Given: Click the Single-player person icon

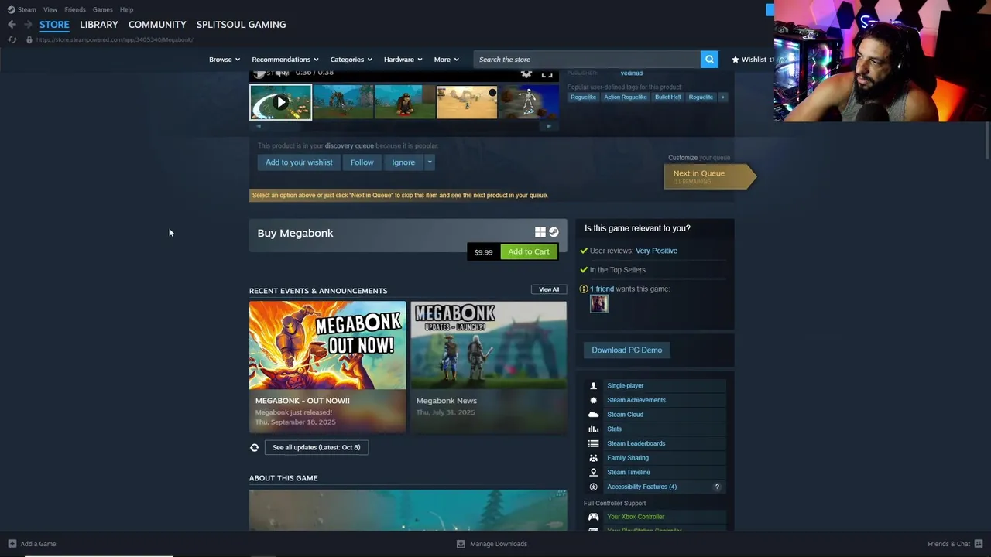Looking at the screenshot, I should [x=593, y=385].
